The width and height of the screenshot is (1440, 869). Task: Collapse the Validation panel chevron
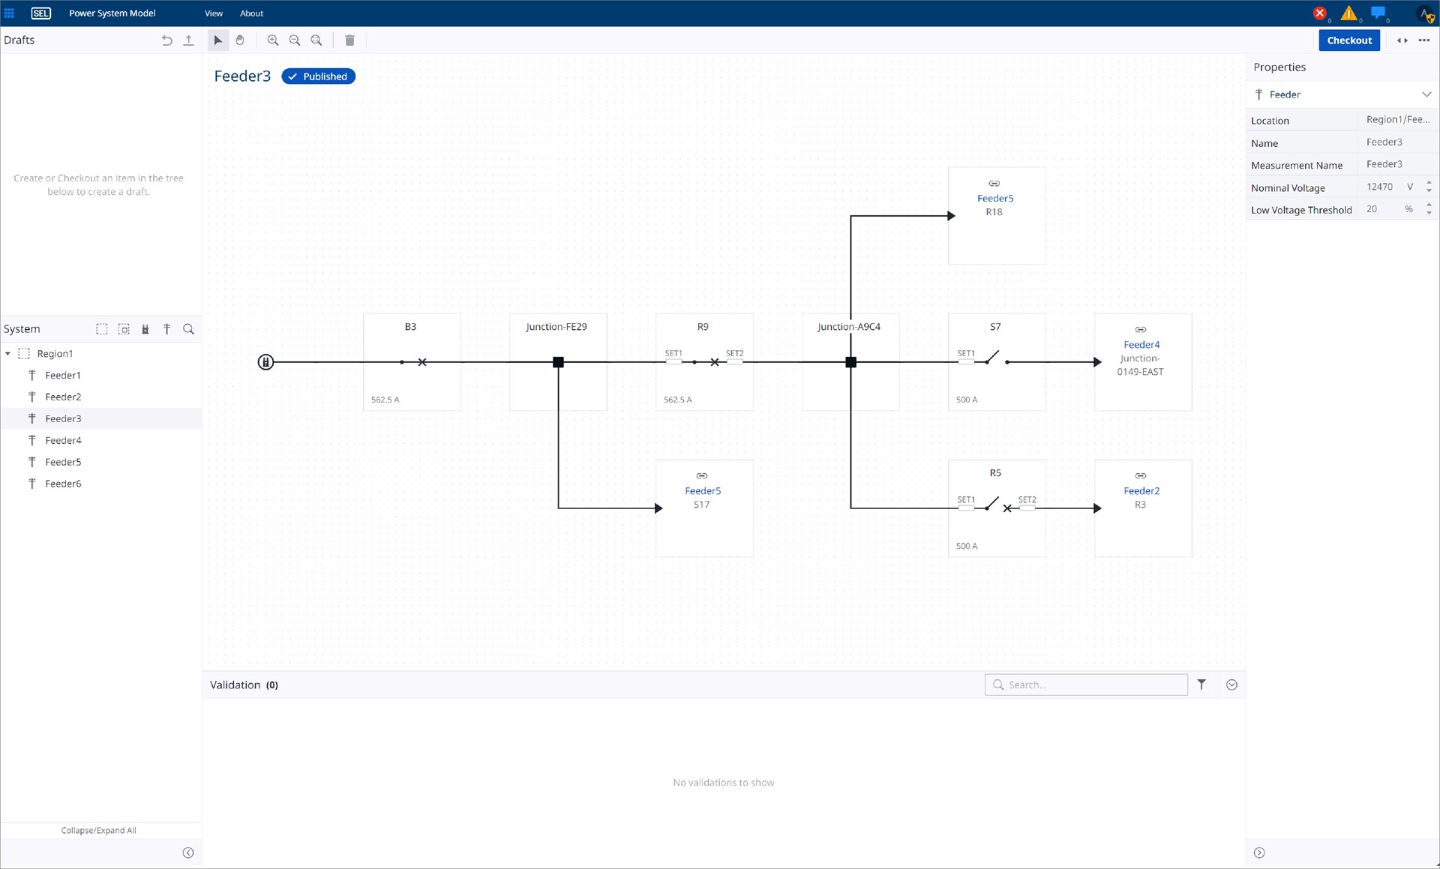click(1231, 685)
